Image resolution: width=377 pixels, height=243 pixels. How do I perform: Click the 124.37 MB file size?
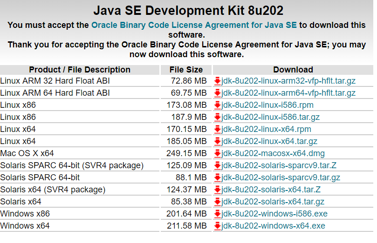coord(186,190)
